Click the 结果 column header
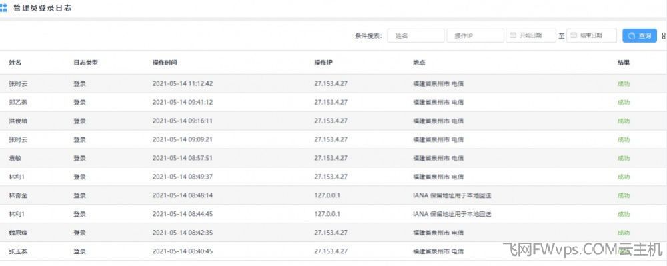 624,63
